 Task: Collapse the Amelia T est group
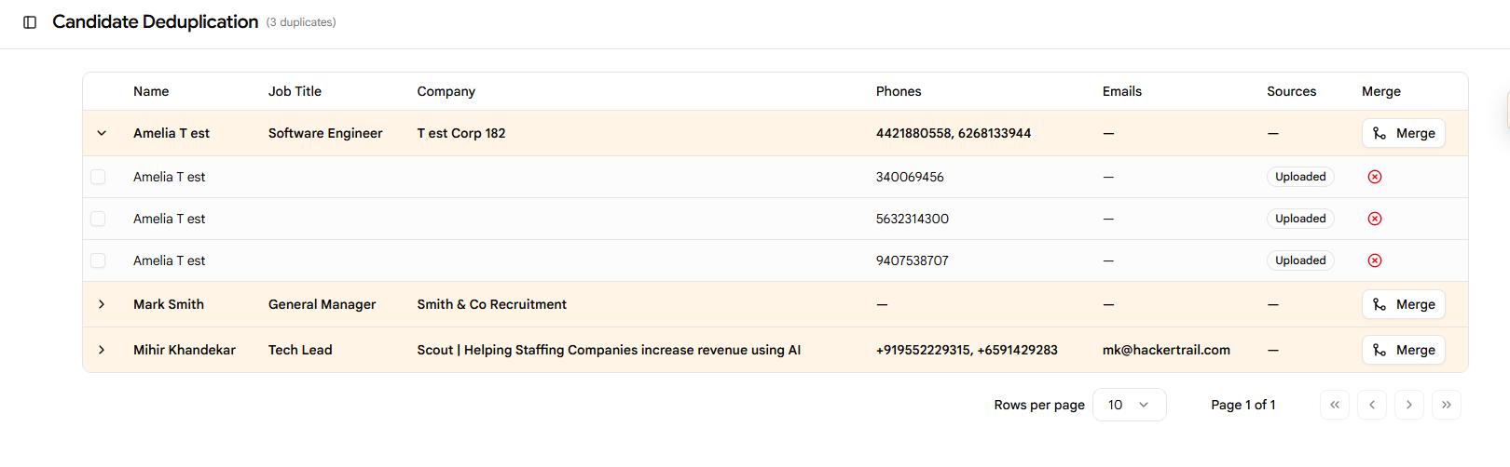[x=102, y=133]
